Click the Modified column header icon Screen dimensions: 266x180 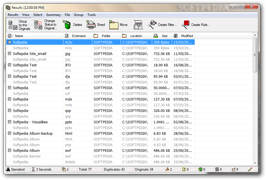pyautogui.click(x=176, y=36)
